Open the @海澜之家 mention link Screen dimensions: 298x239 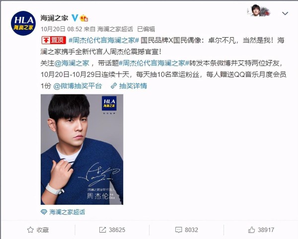pyautogui.click(x=72, y=63)
